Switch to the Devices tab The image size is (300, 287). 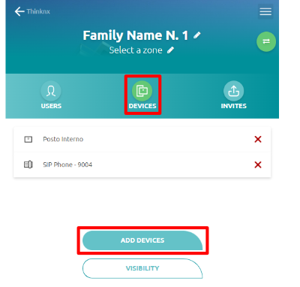click(142, 95)
